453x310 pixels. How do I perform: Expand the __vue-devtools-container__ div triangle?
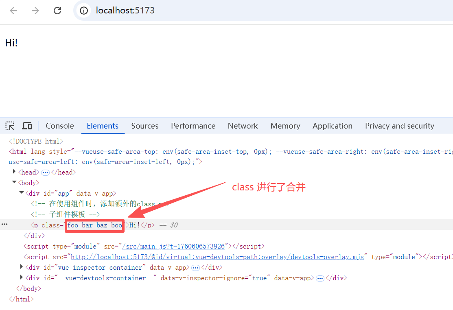click(22, 277)
